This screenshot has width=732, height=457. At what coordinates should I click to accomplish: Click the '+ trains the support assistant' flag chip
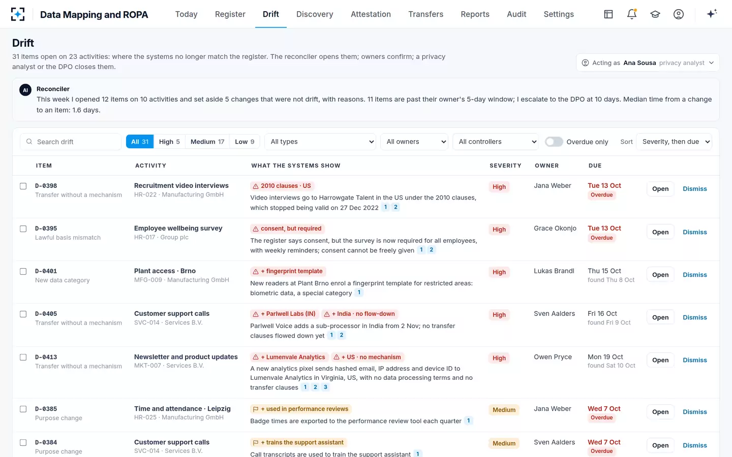pyautogui.click(x=298, y=442)
